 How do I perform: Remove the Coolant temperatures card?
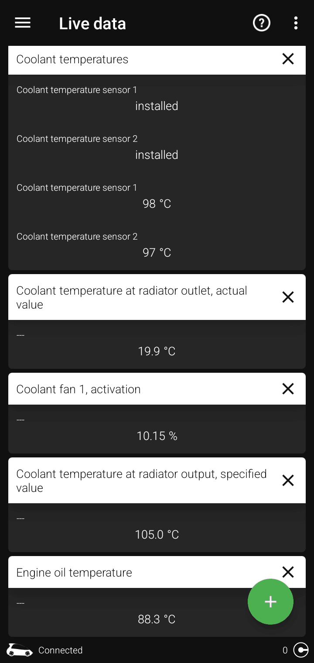(x=288, y=59)
